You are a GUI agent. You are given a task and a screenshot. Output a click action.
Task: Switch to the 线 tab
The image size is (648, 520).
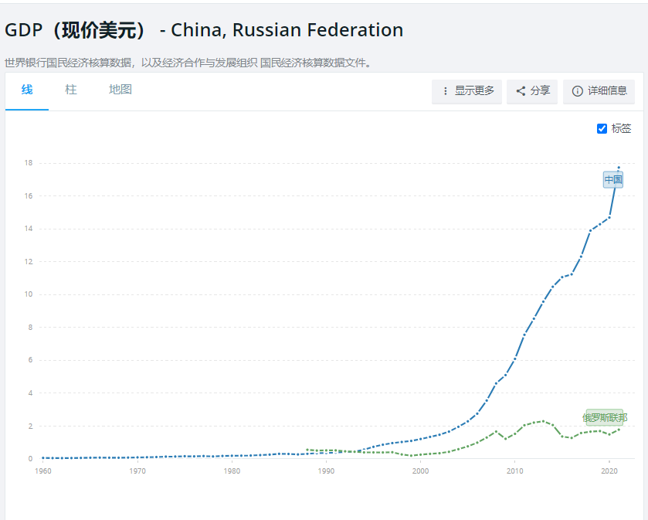[27, 90]
